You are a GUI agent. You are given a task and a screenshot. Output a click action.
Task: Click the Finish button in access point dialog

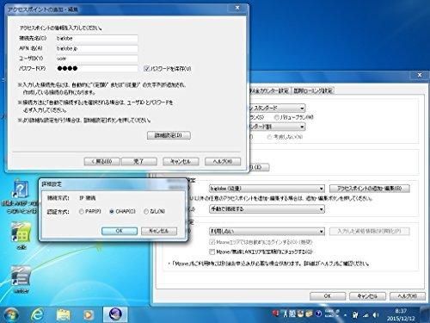139,161
